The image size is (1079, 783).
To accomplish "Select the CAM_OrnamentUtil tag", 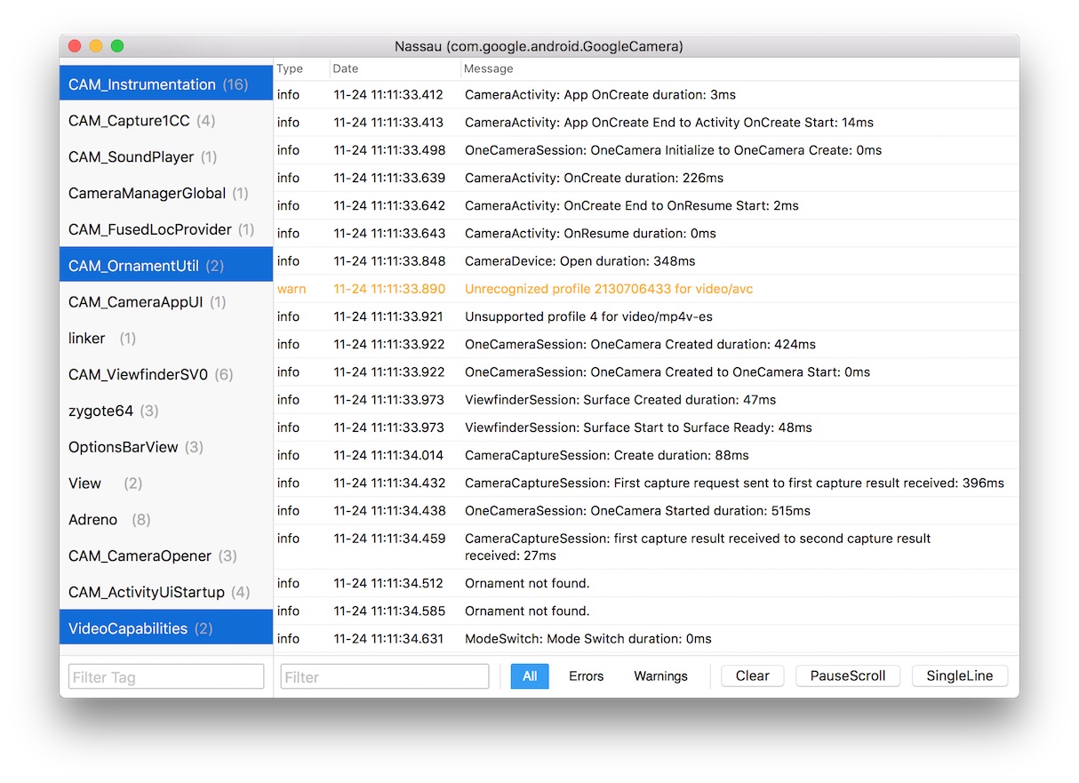I will [x=166, y=266].
